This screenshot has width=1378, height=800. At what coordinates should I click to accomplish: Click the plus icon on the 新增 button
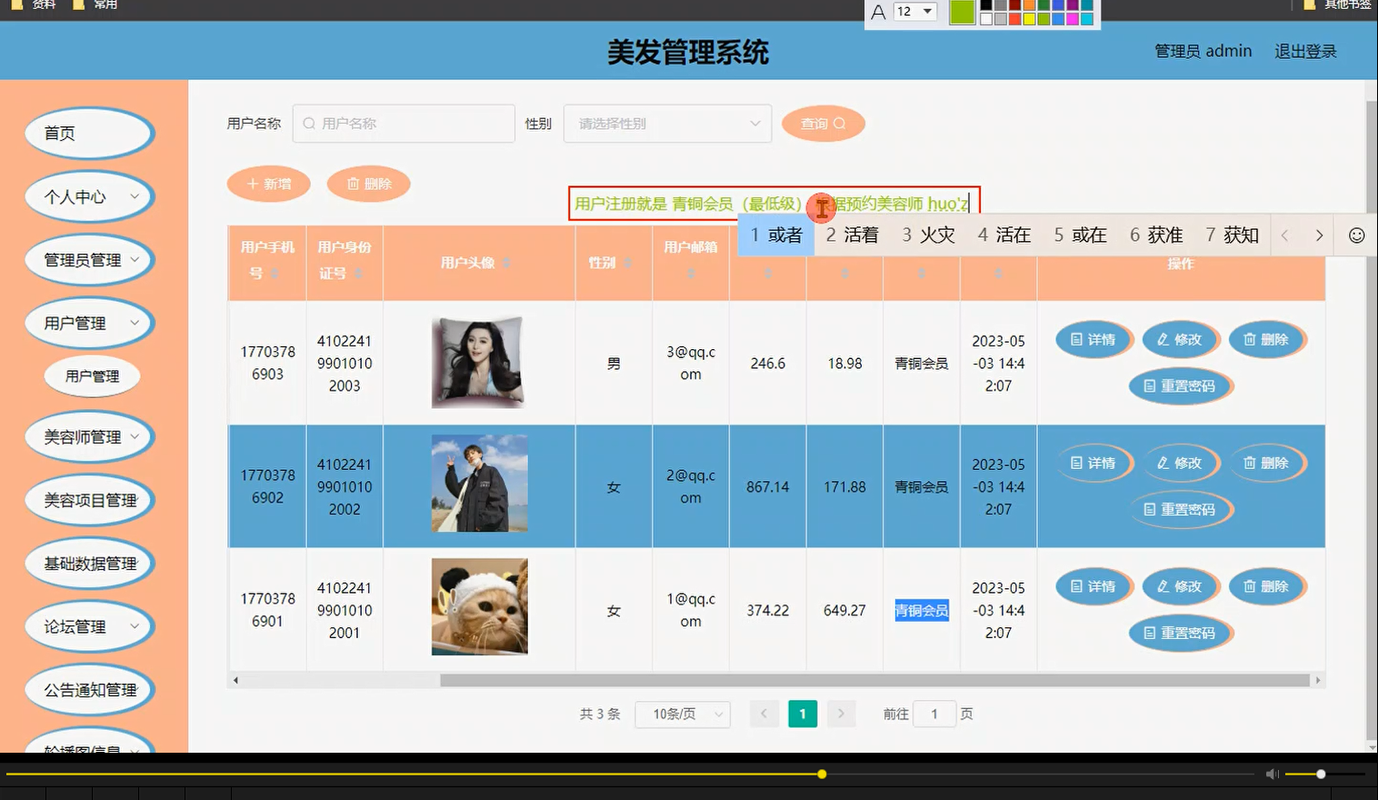[x=255, y=184]
